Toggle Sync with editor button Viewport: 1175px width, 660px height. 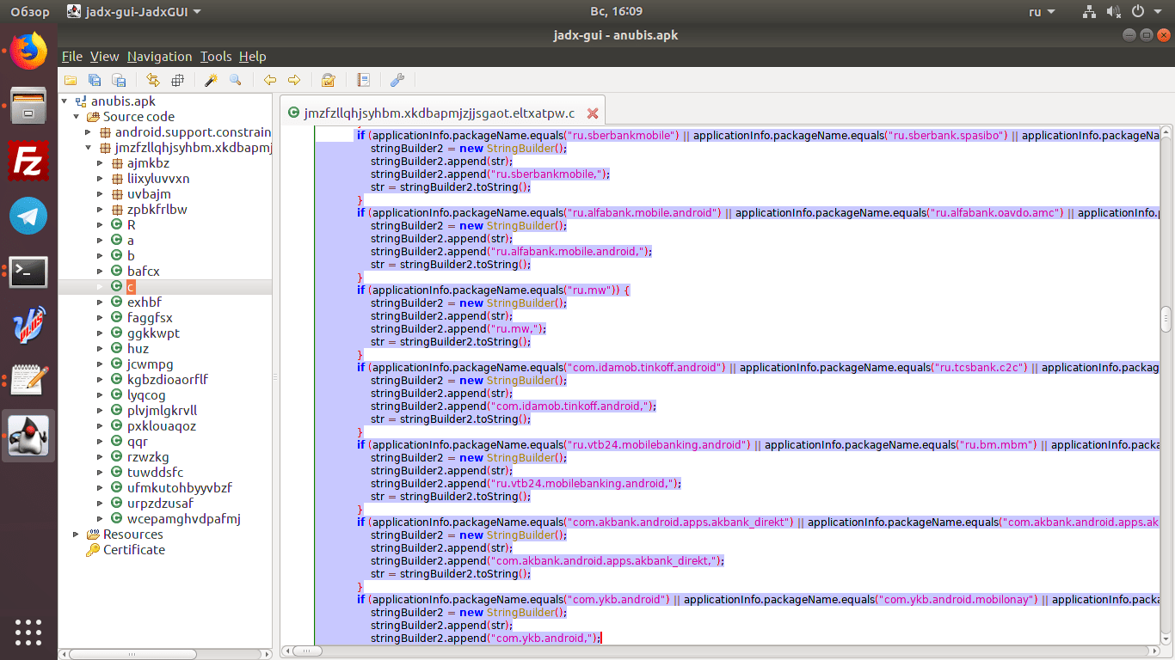coord(153,80)
